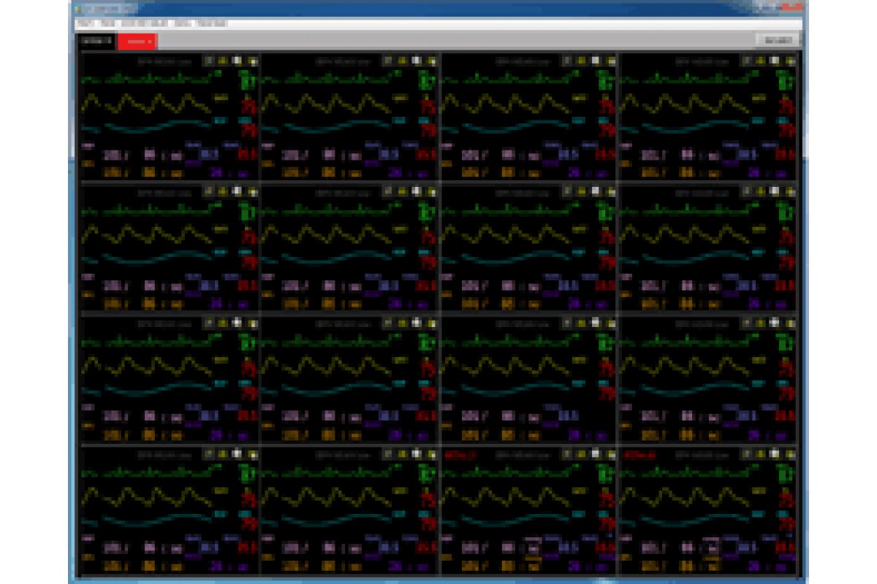The width and height of the screenshot is (877, 584).
Task: Click gray first header icon, row 4 column 2 monitor
Action: coord(388,454)
